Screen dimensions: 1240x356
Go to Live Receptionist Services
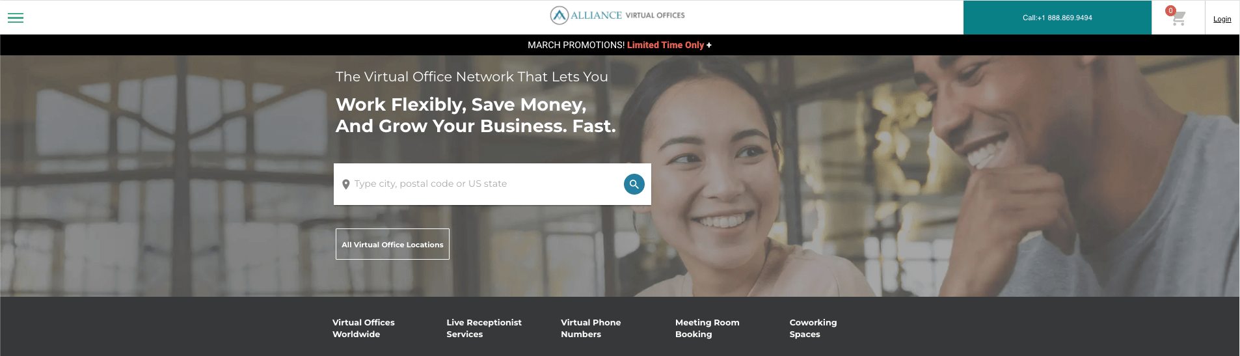(x=484, y=328)
